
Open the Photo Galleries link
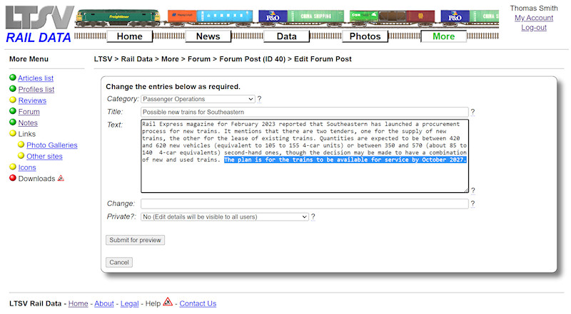[52, 145]
